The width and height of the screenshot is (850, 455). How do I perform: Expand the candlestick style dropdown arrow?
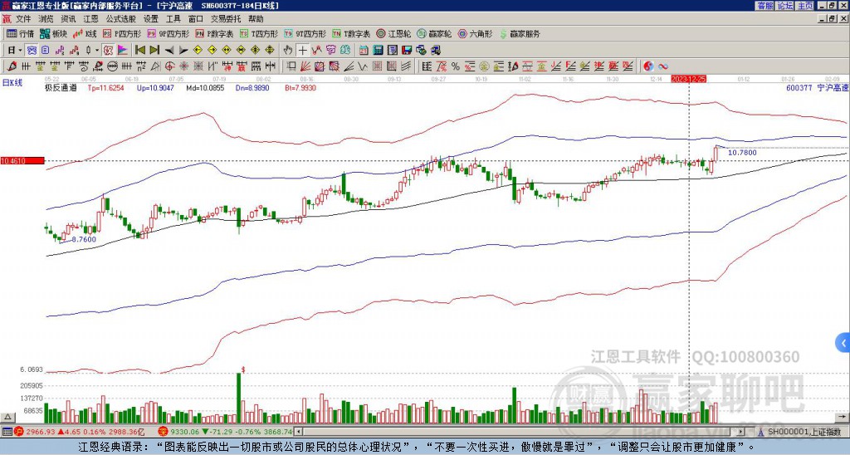[97, 50]
